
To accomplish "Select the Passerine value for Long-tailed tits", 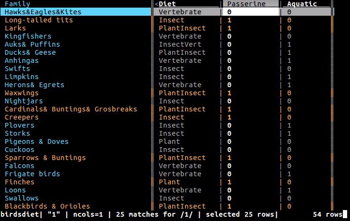I will pos(229,20).
